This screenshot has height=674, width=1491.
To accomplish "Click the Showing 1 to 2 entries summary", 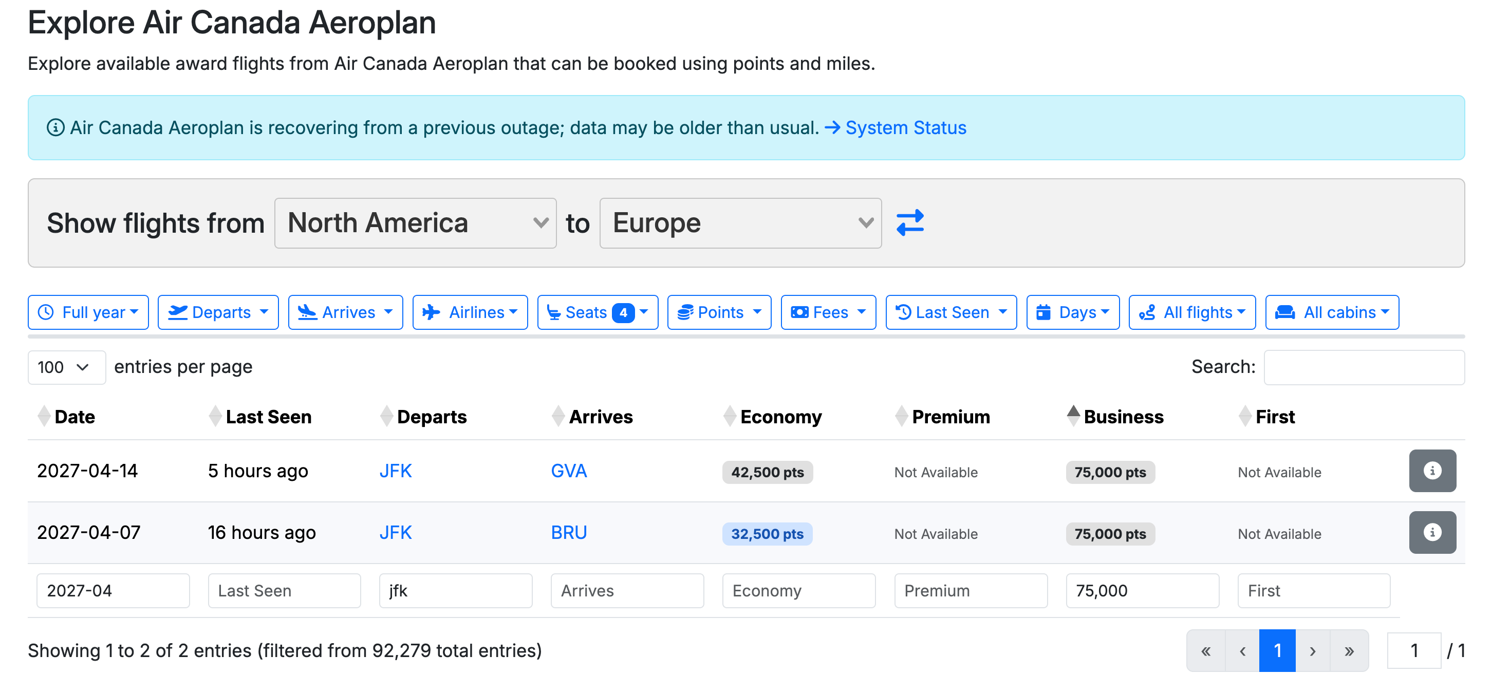I will point(285,651).
